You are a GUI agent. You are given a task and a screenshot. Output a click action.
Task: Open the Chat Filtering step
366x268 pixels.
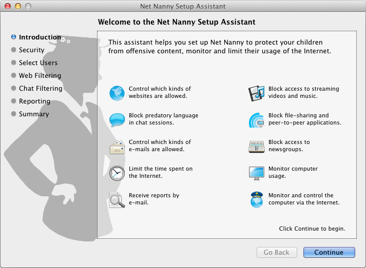click(41, 88)
